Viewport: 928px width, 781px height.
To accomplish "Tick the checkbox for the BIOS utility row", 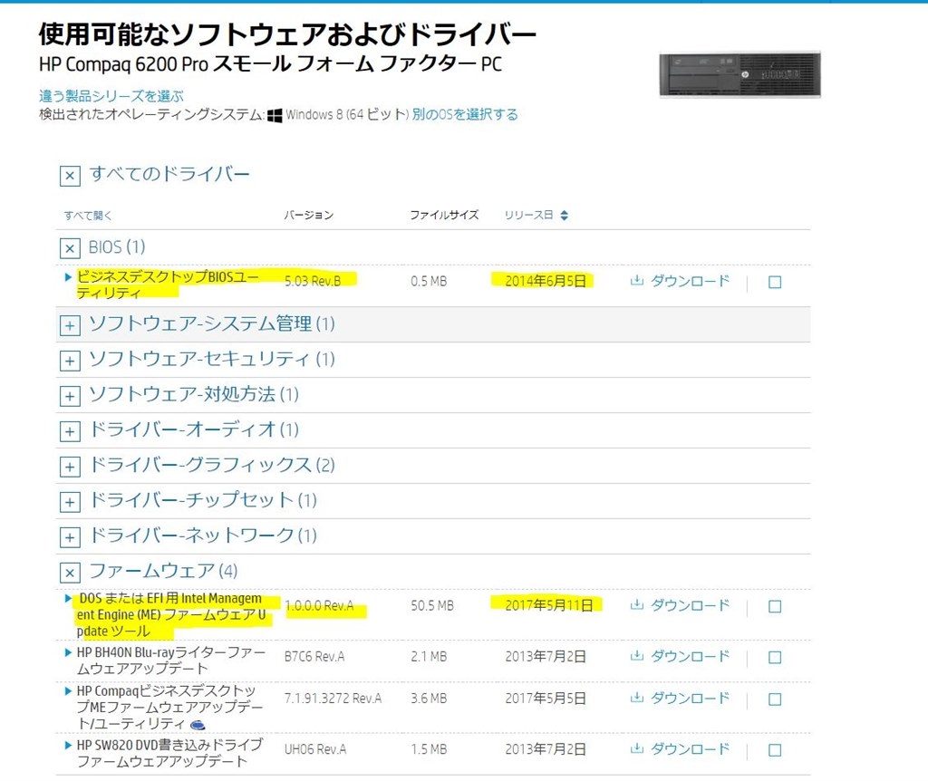I will pos(775,282).
